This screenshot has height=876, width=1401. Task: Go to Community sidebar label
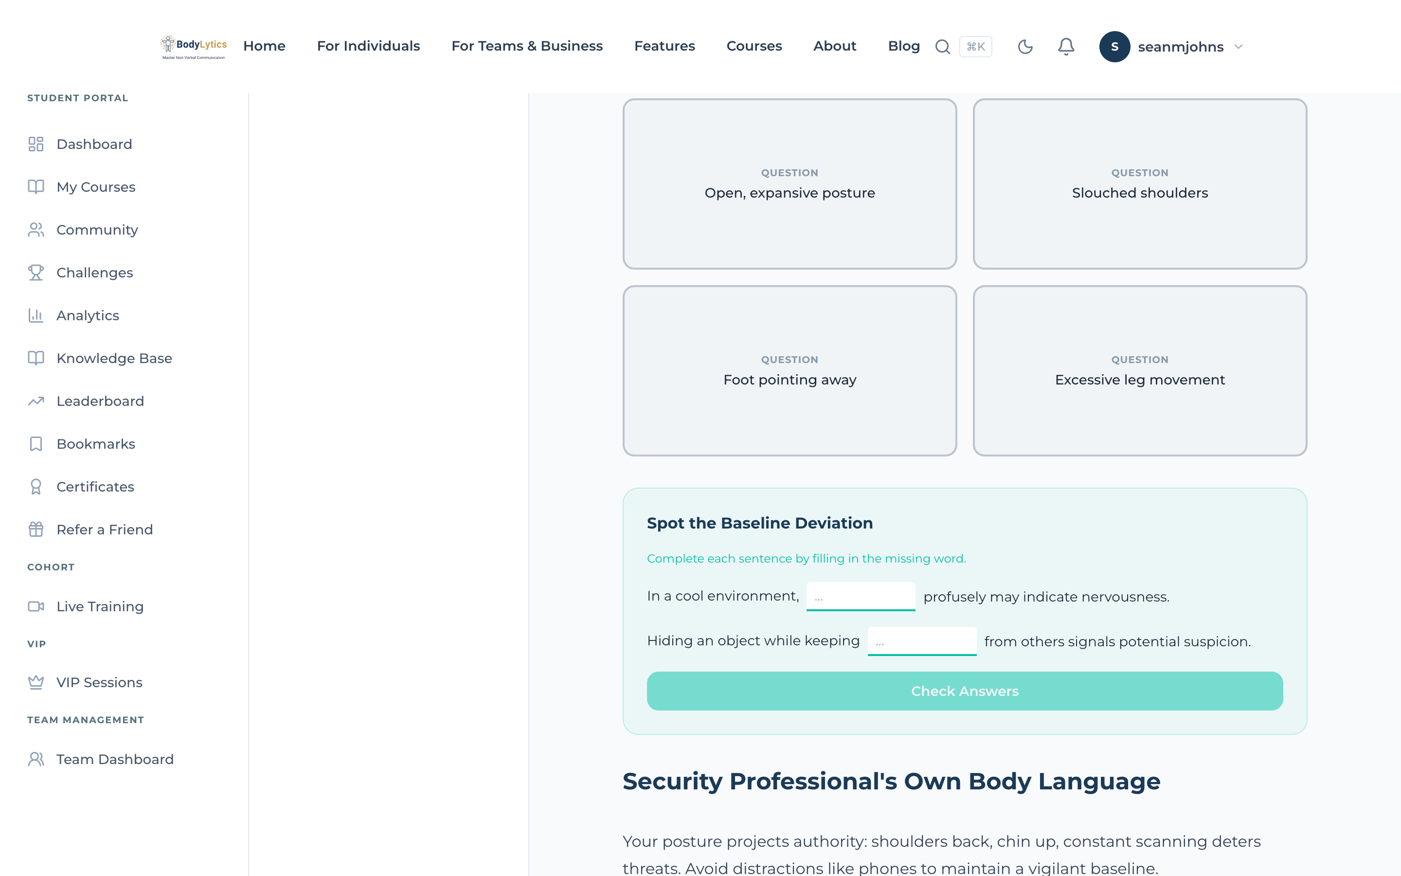[x=97, y=230]
